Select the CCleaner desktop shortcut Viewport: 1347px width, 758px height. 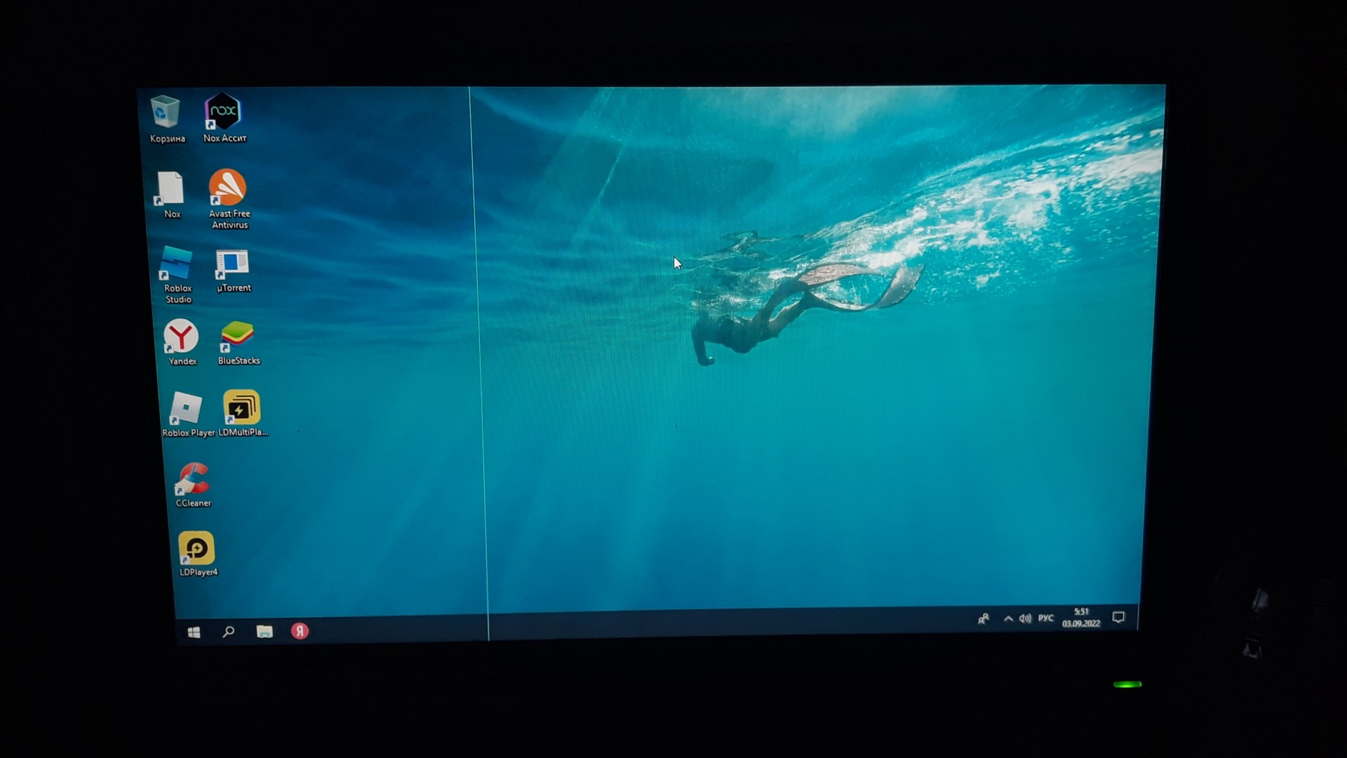point(193,480)
